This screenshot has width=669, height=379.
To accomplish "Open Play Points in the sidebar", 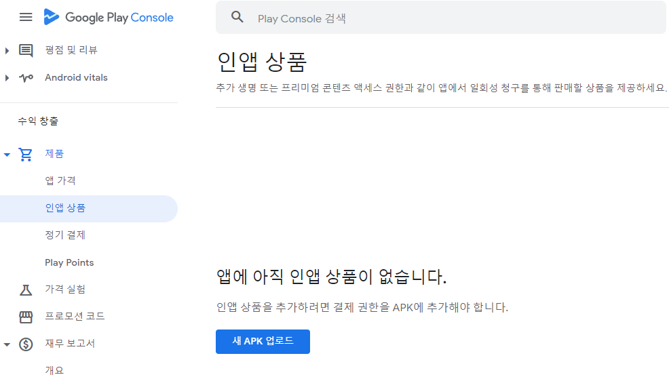I will (x=69, y=262).
